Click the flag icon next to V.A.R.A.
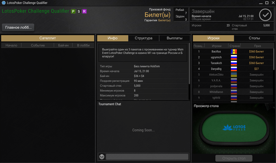 (x=234, y=81)
